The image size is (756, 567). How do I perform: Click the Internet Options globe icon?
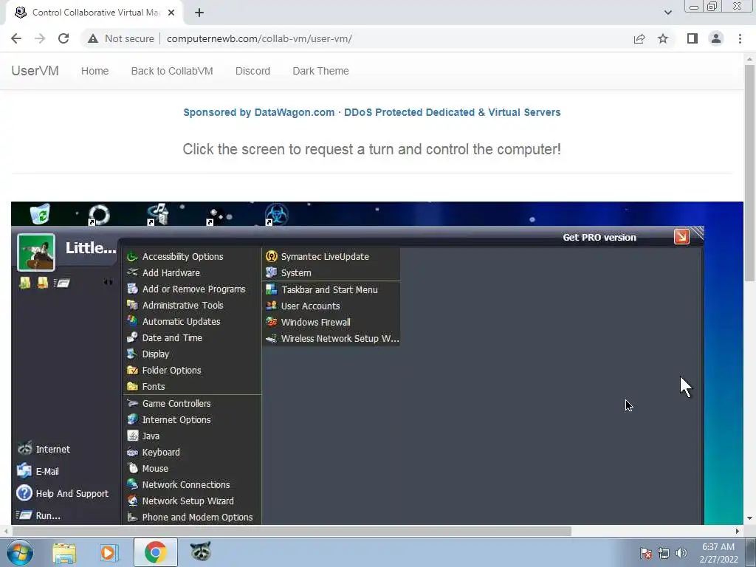[132, 420]
